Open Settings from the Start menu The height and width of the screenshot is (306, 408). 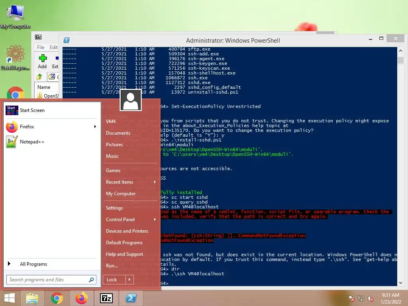(x=114, y=208)
